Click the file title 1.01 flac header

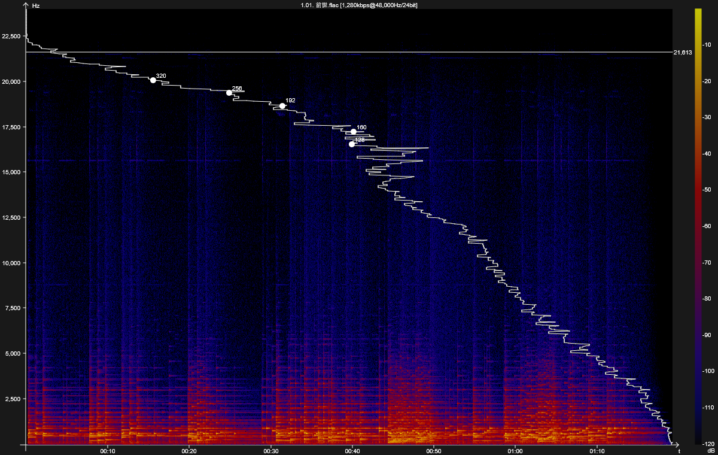[x=359, y=5]
